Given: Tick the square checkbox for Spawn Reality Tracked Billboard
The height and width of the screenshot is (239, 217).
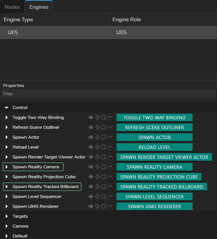Looking at the screenshot, I should [104, 187].
